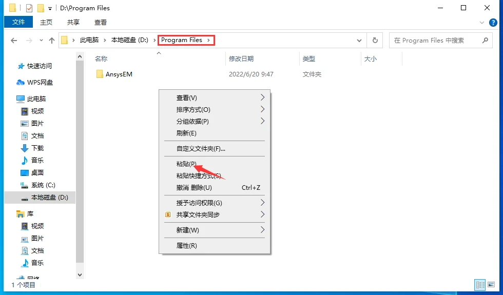Open 图片 under 库
This screenshot has width=503, height=295.
32,238
